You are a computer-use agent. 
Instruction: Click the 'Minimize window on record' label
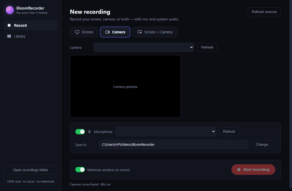point(108,170)
